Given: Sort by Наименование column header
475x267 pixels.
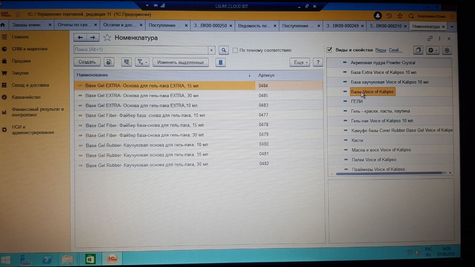Looking at the screenshot, I should tap(164, 75).
